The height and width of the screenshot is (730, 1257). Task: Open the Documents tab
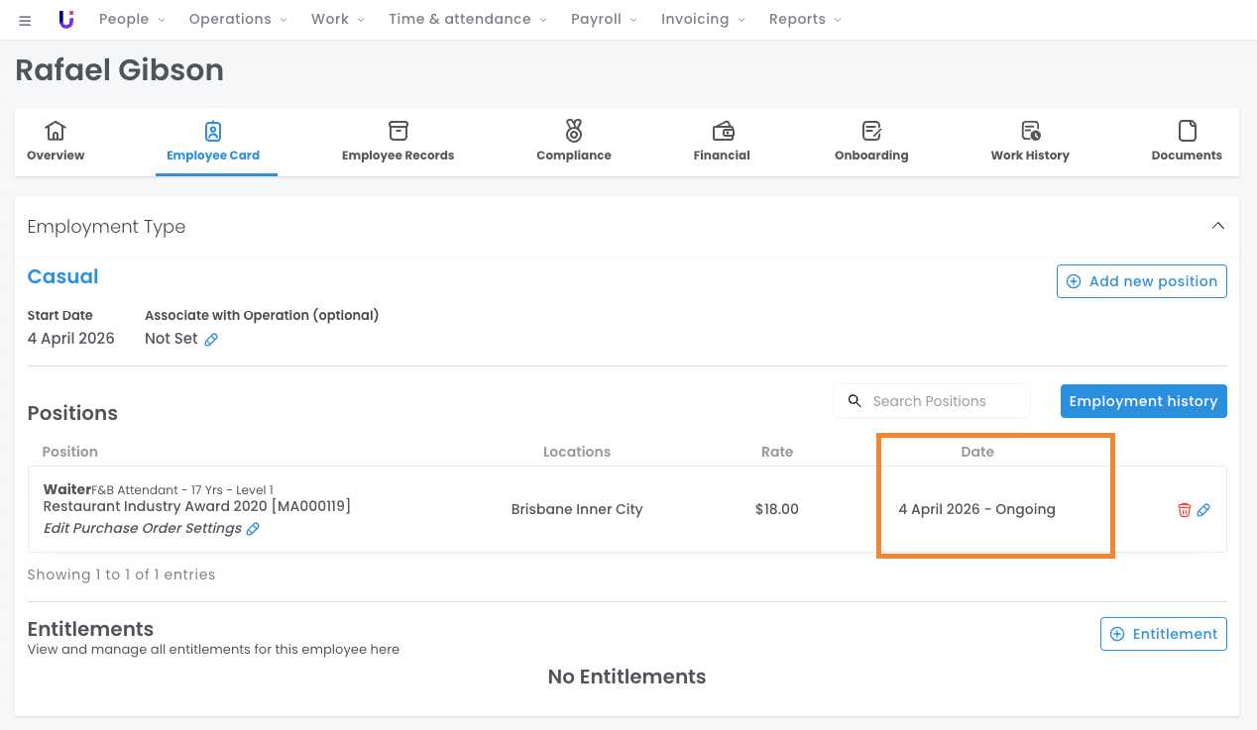(x=1187, y=142)
